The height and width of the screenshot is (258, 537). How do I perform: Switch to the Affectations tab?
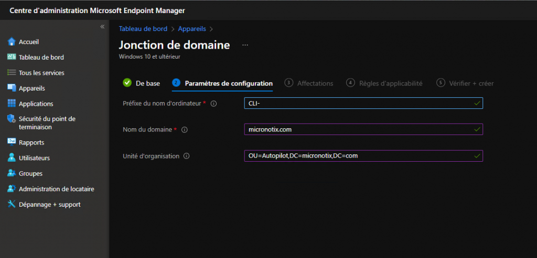tap(309, 83)
